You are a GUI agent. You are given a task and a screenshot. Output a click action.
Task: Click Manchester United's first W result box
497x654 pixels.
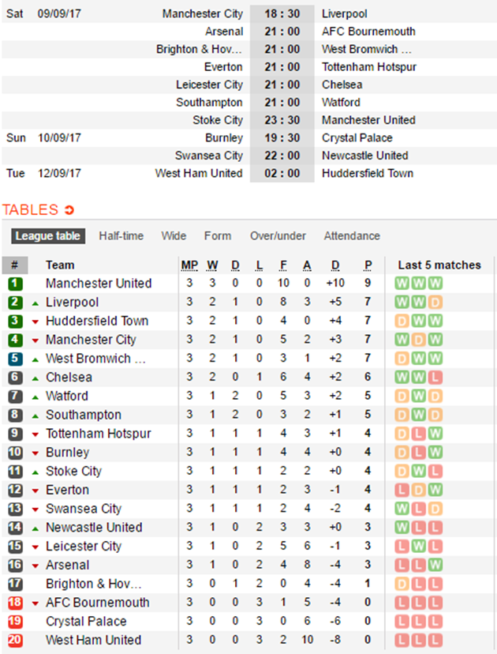(401, 284)
